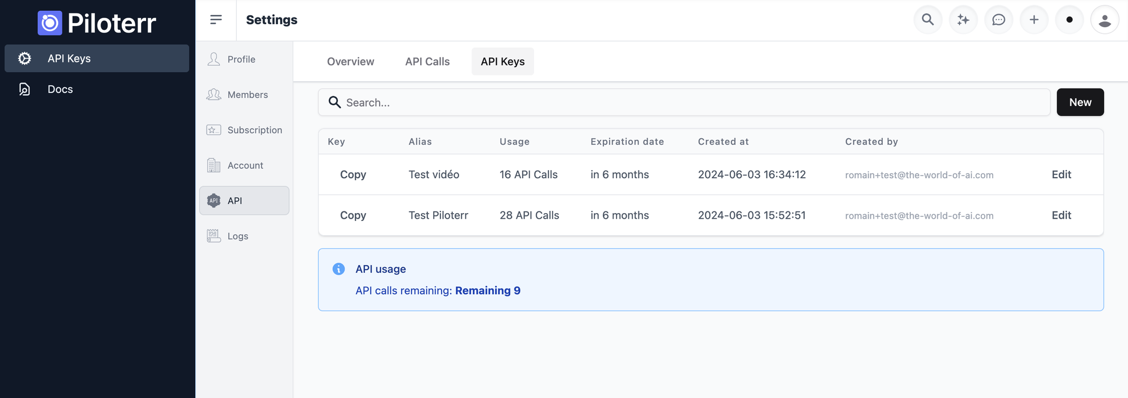Go to Profile settings

click(241, 59)
